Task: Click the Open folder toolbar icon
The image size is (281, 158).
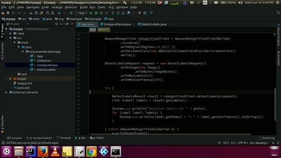Action: (3, 13)
